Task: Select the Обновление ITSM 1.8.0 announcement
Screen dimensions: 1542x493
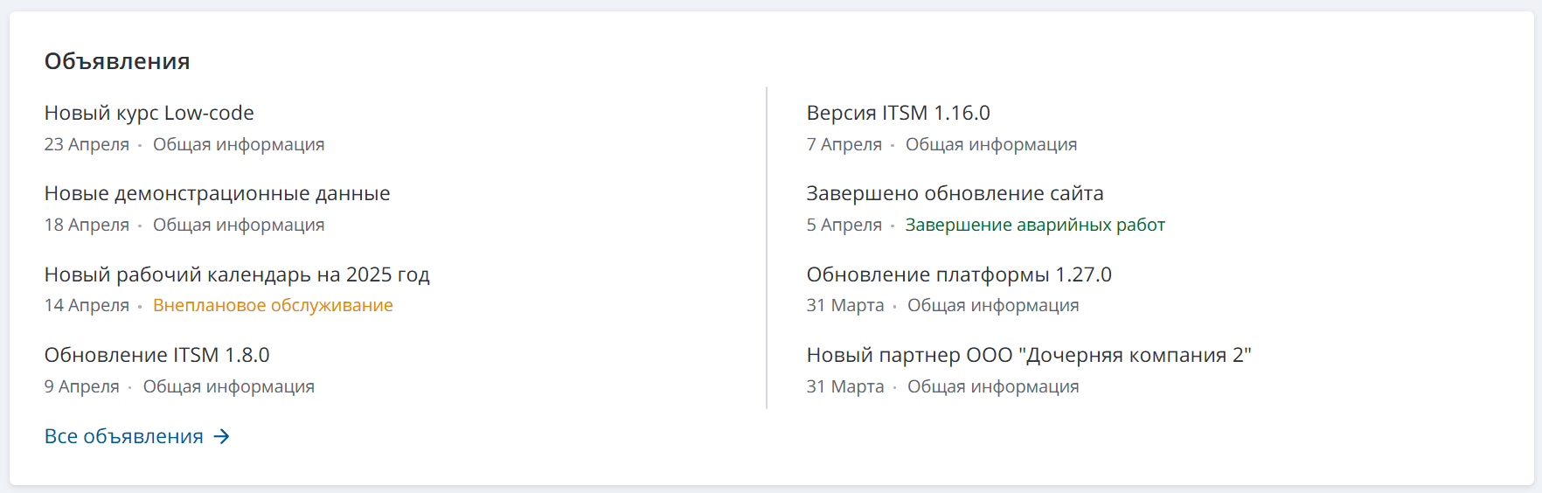Action: point(157,356)
